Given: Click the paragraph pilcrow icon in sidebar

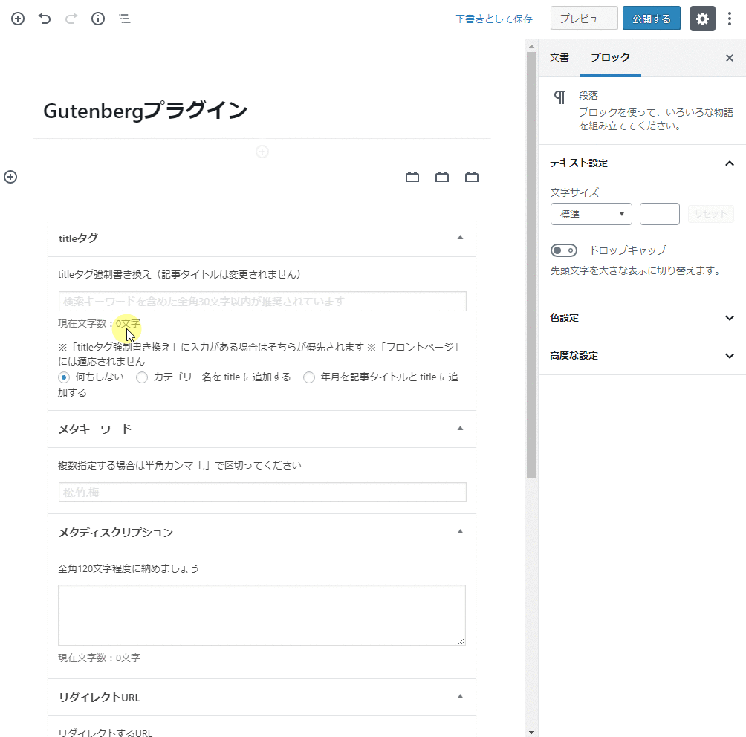Looking at the screenshot, I should click(x=560, y=97).
